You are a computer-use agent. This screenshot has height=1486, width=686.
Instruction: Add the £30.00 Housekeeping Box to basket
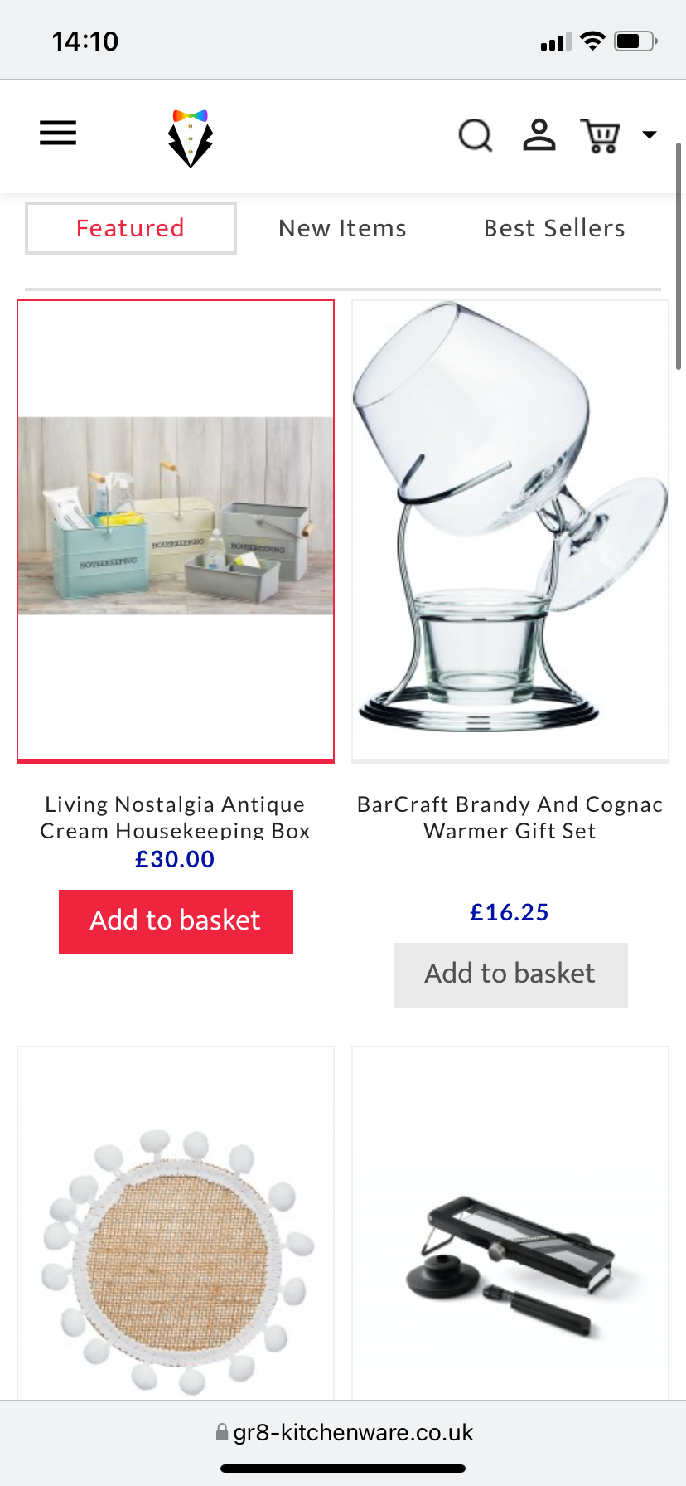point(176,921)
